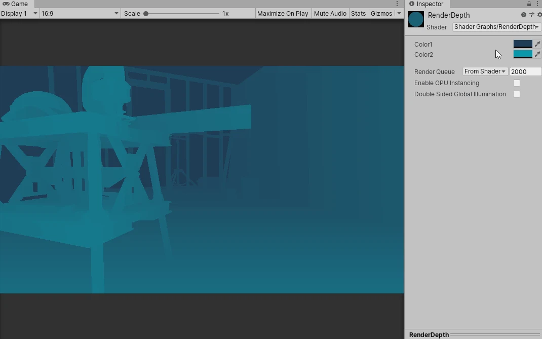
Task: Open the Color1 dark blue swatch
Action: coord(523,44)
